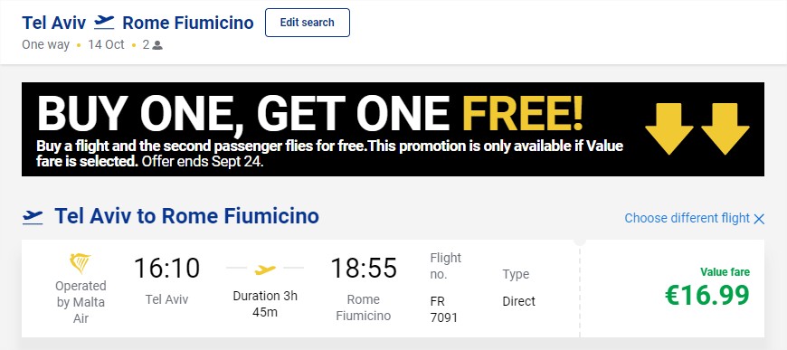Select the €16.99 Value fare price
Viewport: 787px width, 350px height.
click(707, 295)
